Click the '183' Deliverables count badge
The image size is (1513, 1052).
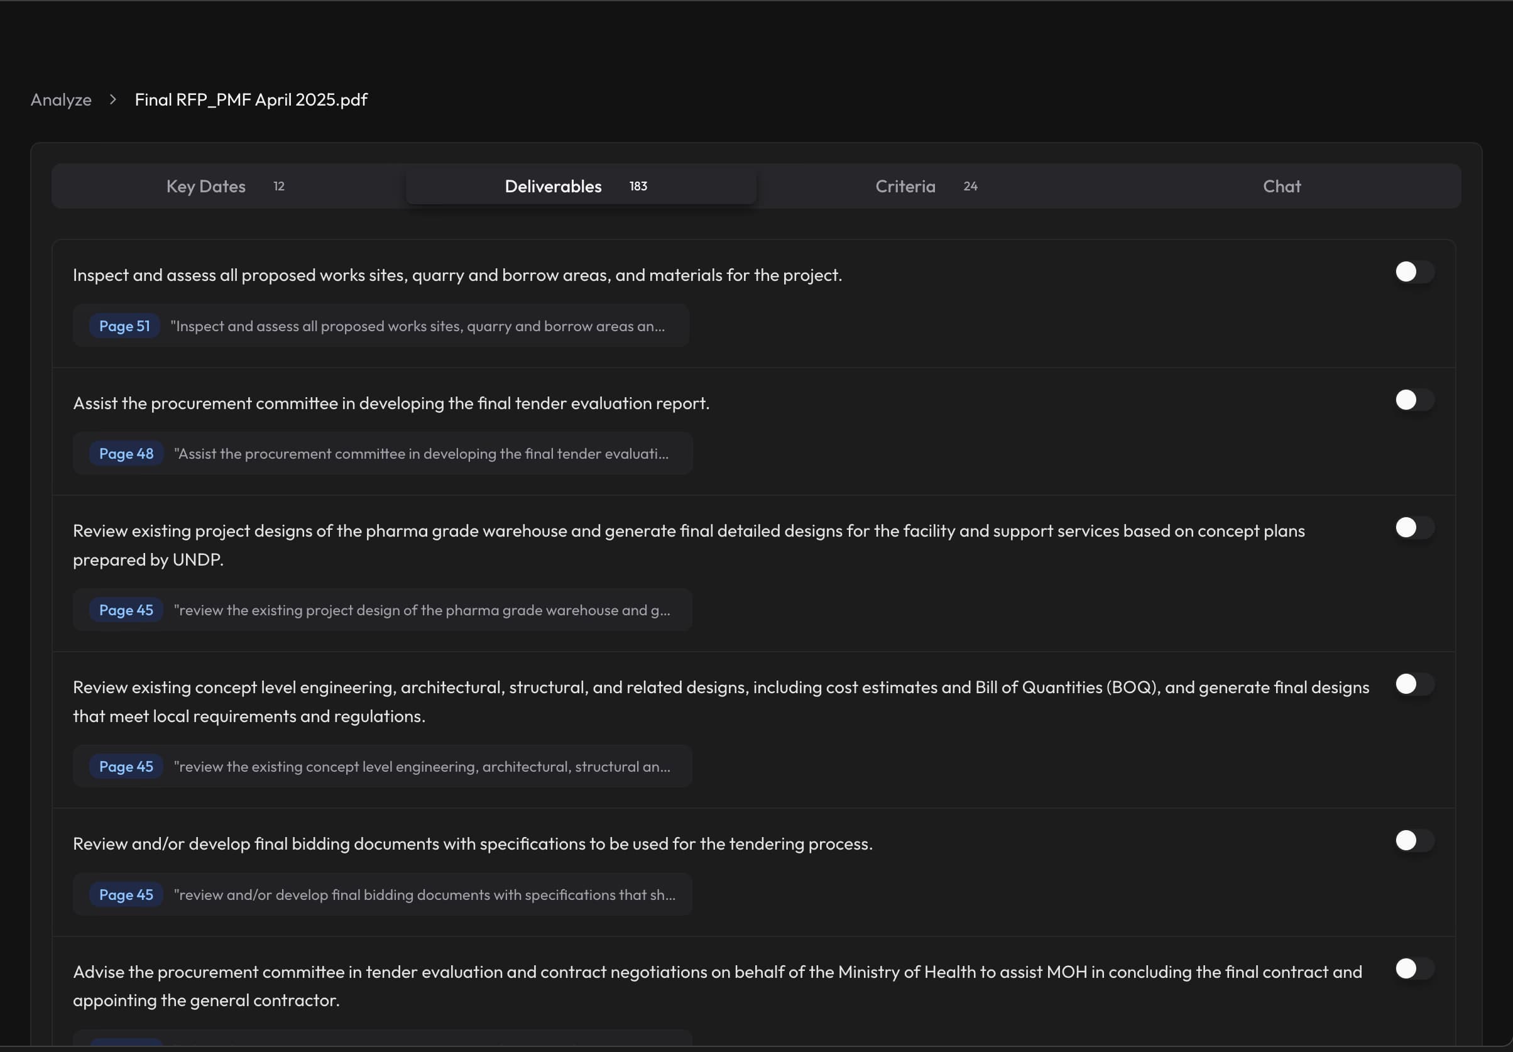tap(638, 187)
